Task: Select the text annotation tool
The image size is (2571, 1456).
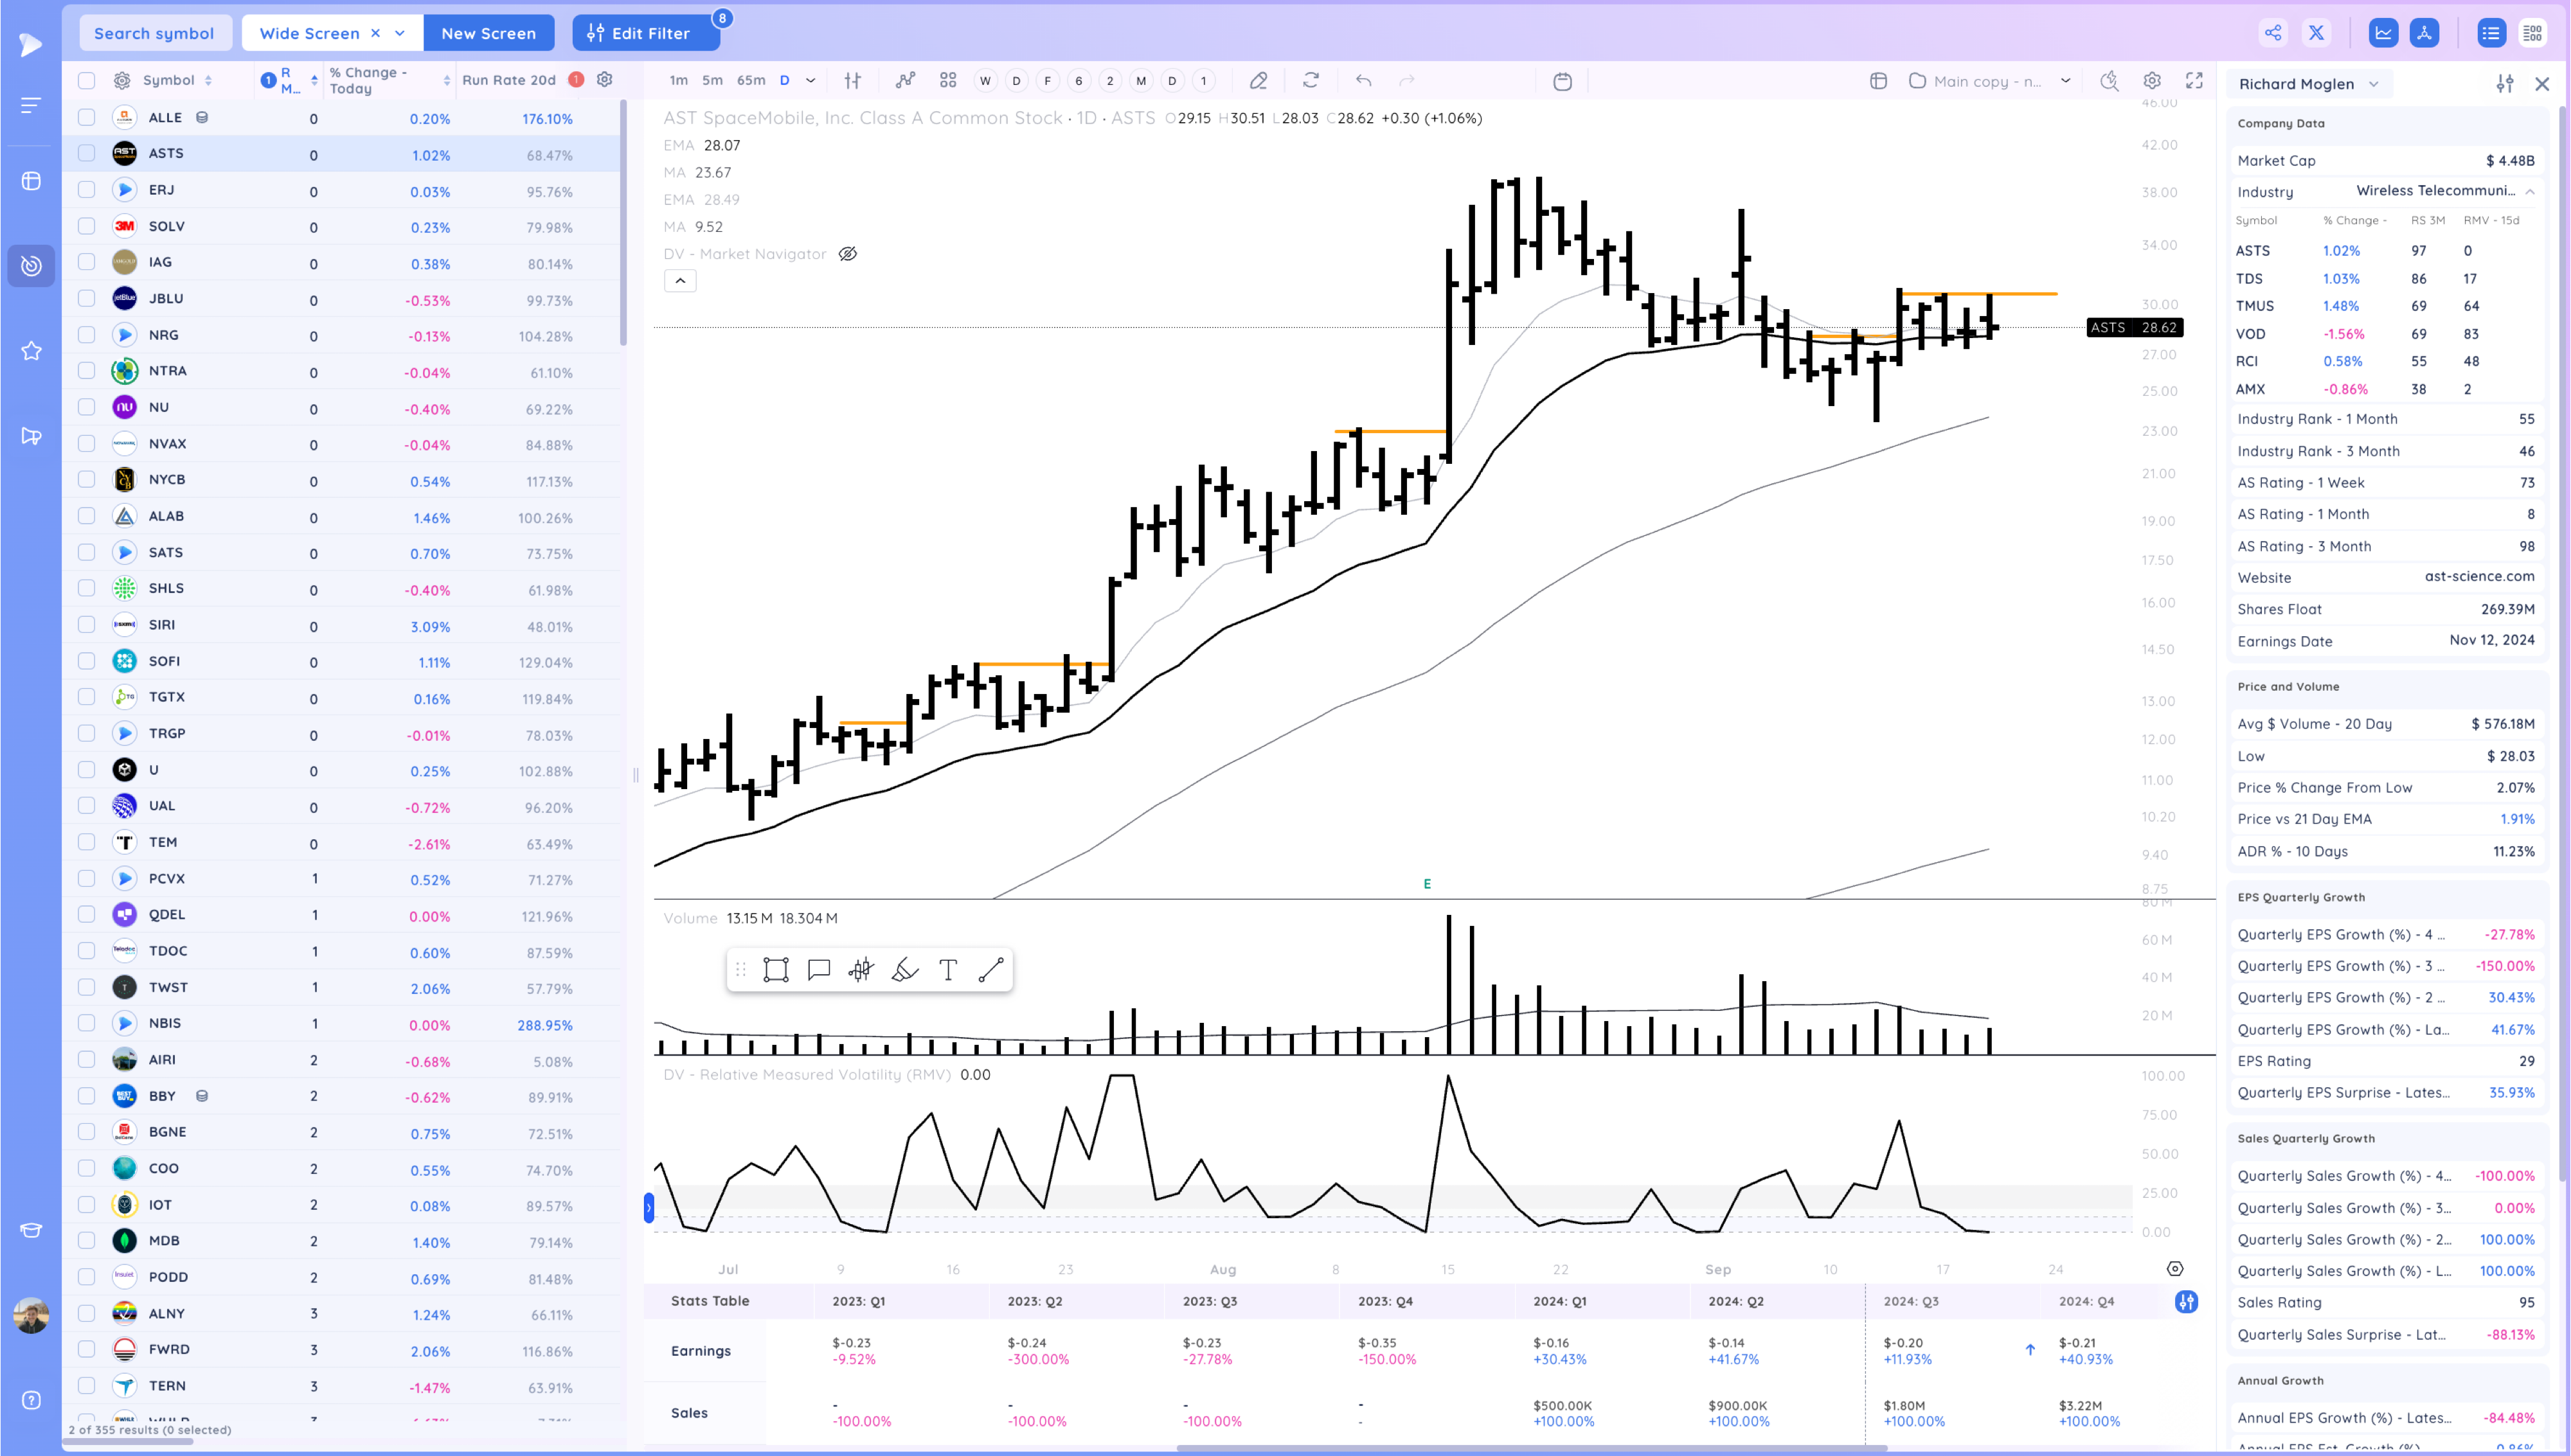Action: coord(948,969)
